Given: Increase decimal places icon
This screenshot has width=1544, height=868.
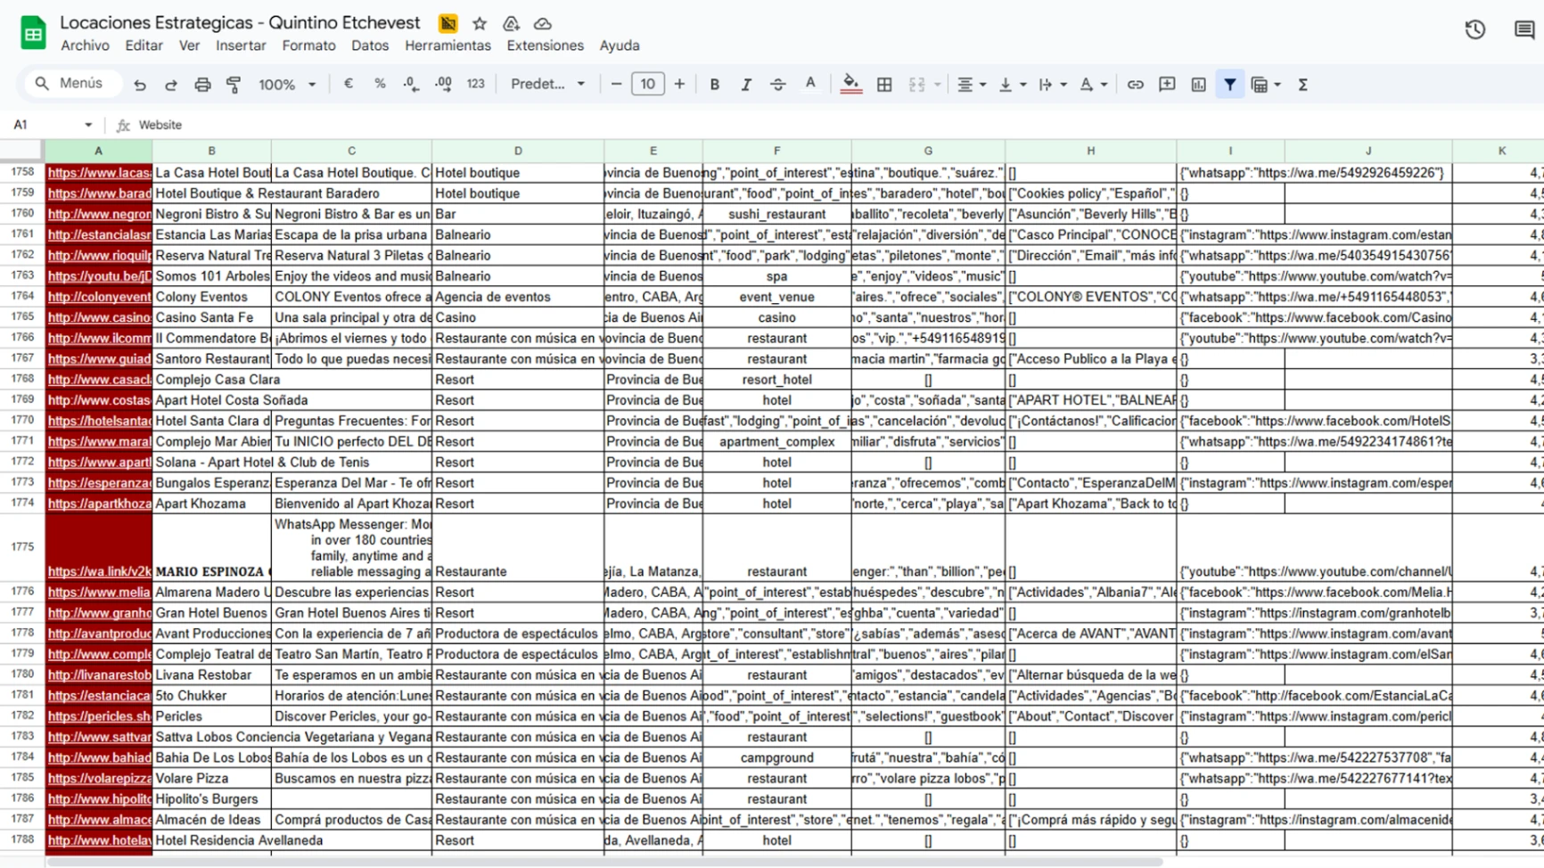Looking at the screenshot, I should [443, 84].
